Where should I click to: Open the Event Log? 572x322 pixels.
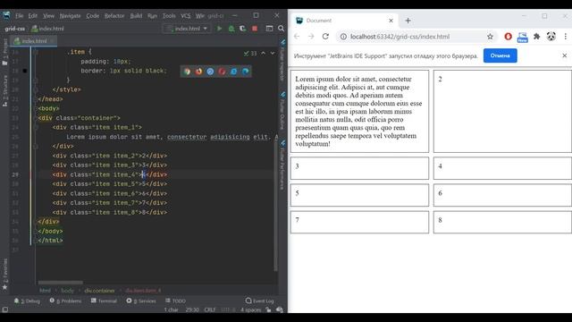259,301
